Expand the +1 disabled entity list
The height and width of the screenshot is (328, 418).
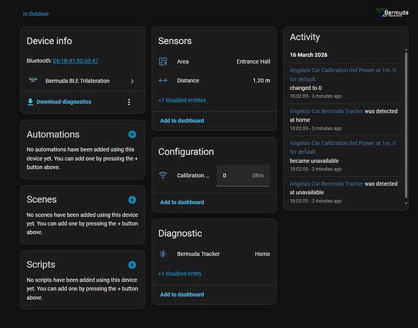(180, 274)
